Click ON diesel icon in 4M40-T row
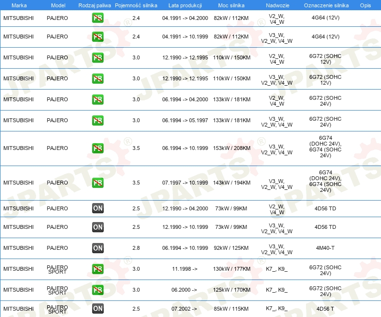This screenshot has width=381, height=317. point(97,248)
